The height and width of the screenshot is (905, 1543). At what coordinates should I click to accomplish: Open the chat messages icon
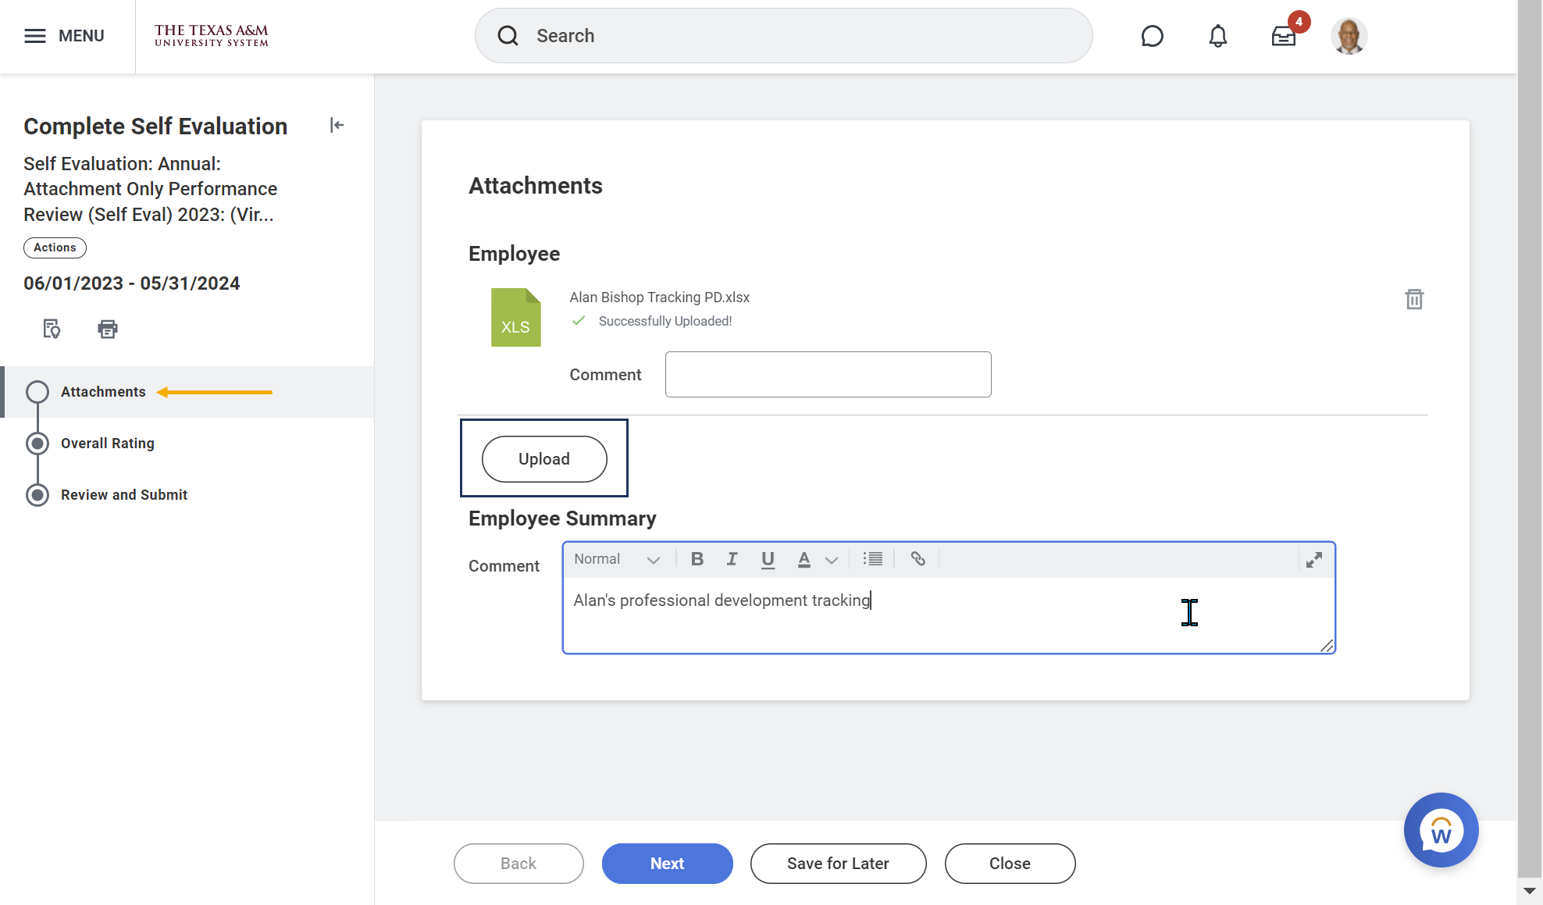pyautogui.click(x=1152, y=36)
